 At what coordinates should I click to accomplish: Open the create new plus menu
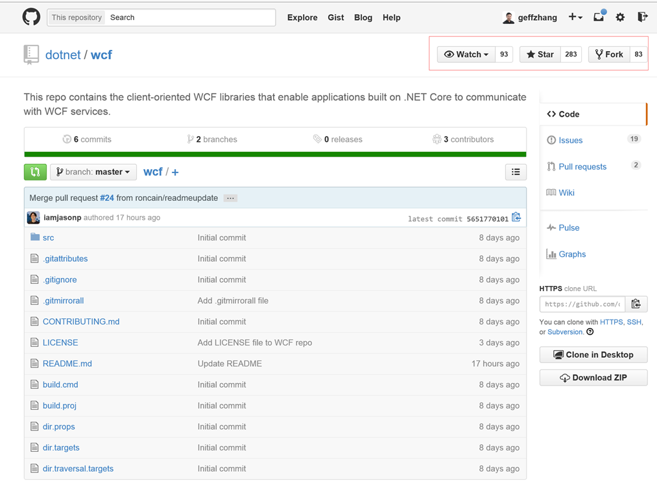[x=575, y=17]
